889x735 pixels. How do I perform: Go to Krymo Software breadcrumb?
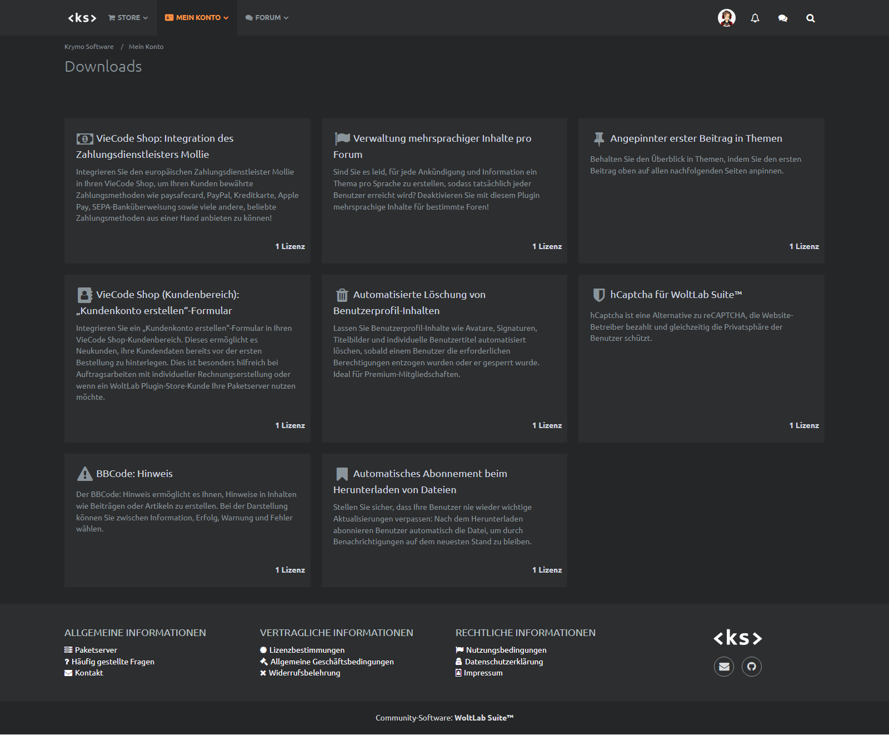[89, 47]
